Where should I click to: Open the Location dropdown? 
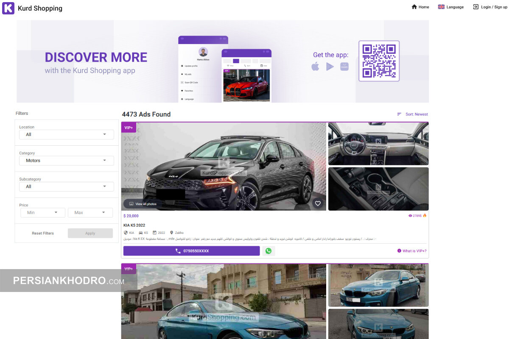click(x=67, y=134)
